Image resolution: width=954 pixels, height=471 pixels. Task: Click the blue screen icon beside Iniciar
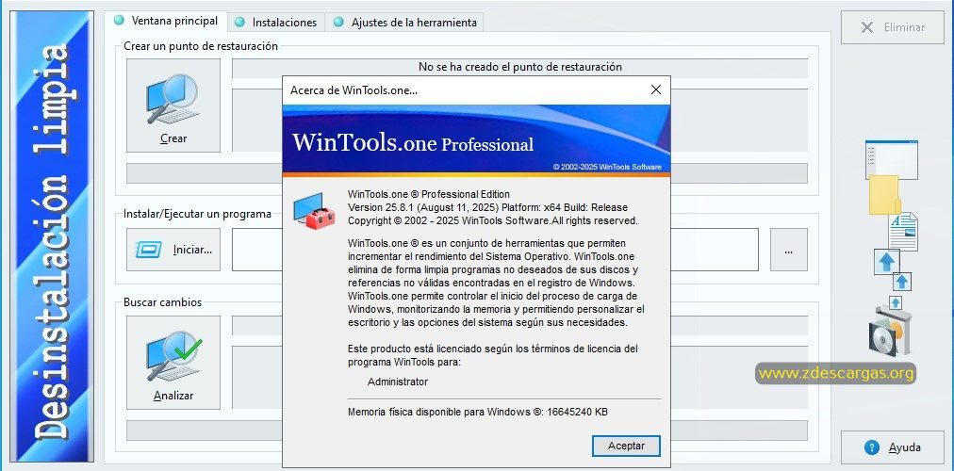coord(148,250)
